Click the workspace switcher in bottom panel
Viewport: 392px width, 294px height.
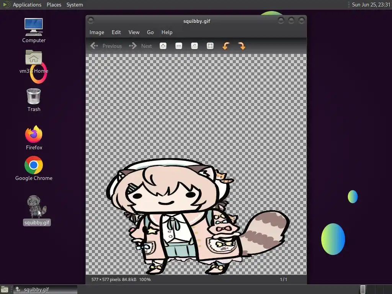pyautogui.click(x=376, y=289)
